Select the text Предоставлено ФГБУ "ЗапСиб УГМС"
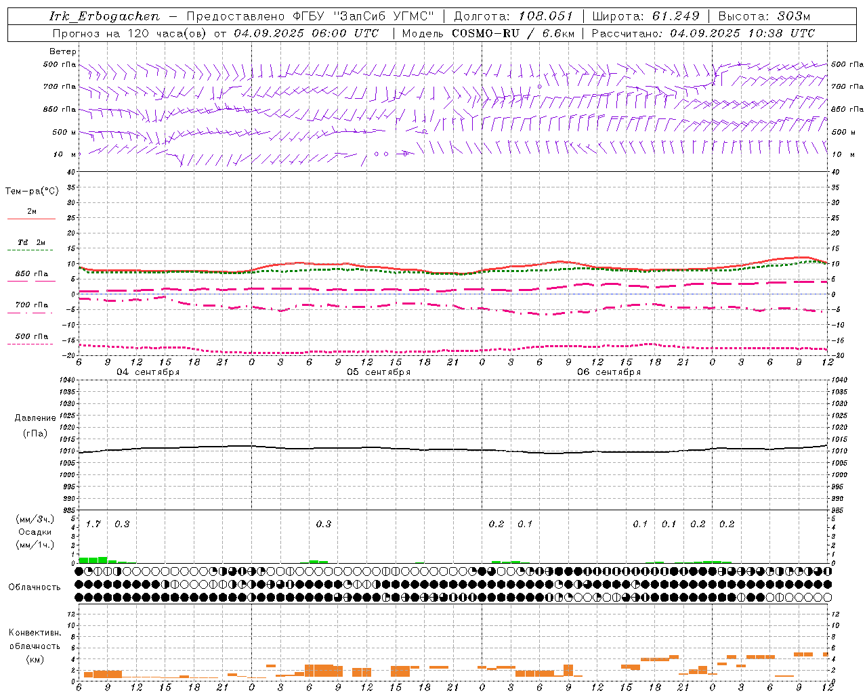867x693 pixels. click(x=310, y=16)
